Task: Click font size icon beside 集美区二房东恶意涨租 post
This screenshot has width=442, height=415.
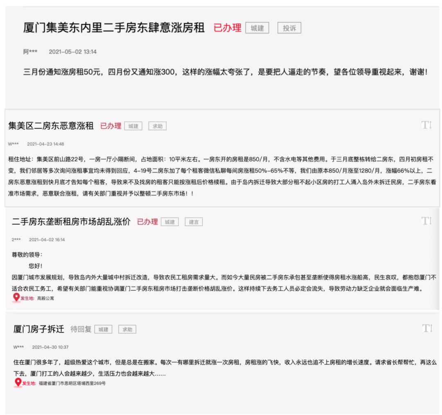Action: tap(426, 125)
